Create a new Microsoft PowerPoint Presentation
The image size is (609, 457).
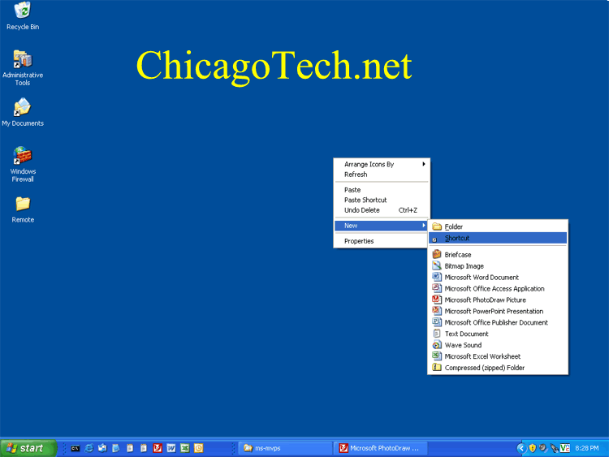(498, 311)
